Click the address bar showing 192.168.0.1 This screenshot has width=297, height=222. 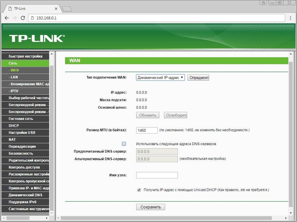(x=156, y=18)
